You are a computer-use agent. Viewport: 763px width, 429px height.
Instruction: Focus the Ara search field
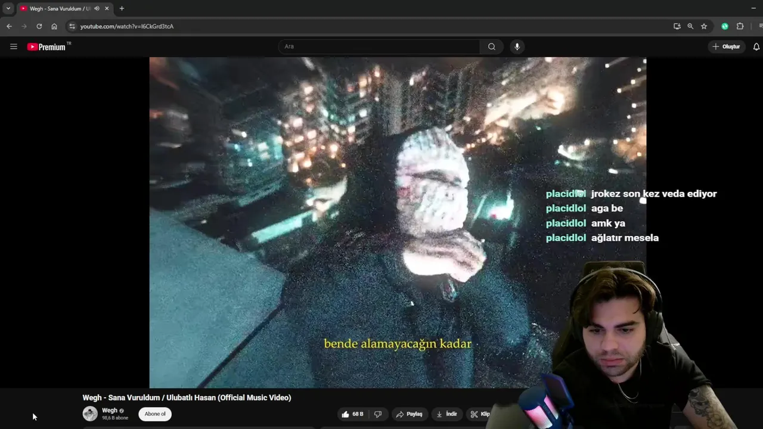[379, 46]
